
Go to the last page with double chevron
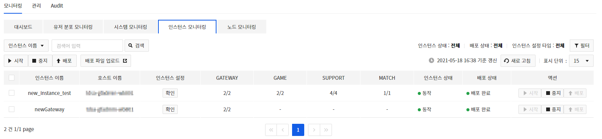(326, 130)
